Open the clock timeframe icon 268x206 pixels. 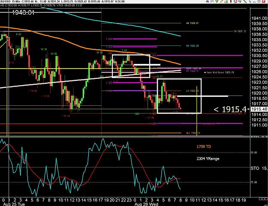tap(235, 1)
